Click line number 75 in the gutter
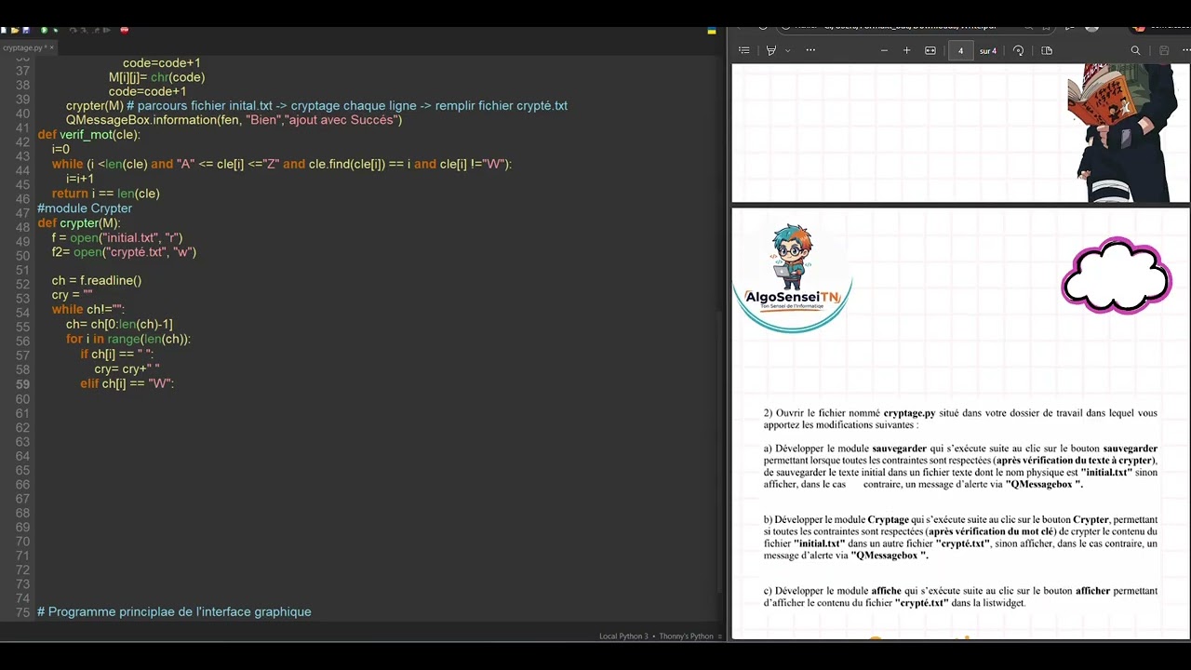The height and width of the screenshot is (670, 1191). point(22,612)
